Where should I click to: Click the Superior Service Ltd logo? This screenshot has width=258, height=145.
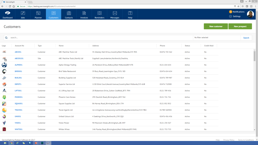tap(4, 84)
